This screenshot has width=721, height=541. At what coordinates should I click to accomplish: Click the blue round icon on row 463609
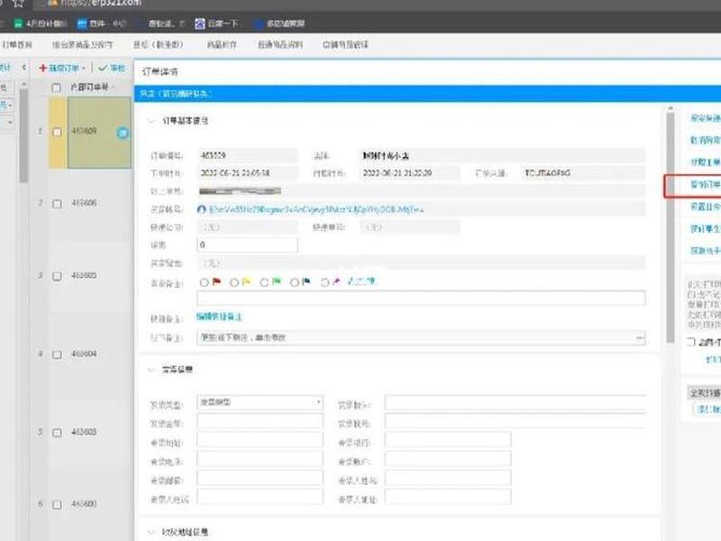click(x=123, y=133)
